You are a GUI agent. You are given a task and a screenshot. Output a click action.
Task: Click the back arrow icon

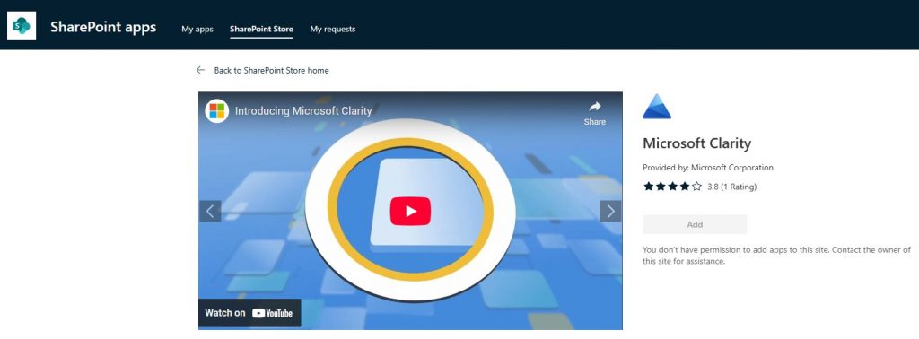pyautogui.click(x=200, y=70)
